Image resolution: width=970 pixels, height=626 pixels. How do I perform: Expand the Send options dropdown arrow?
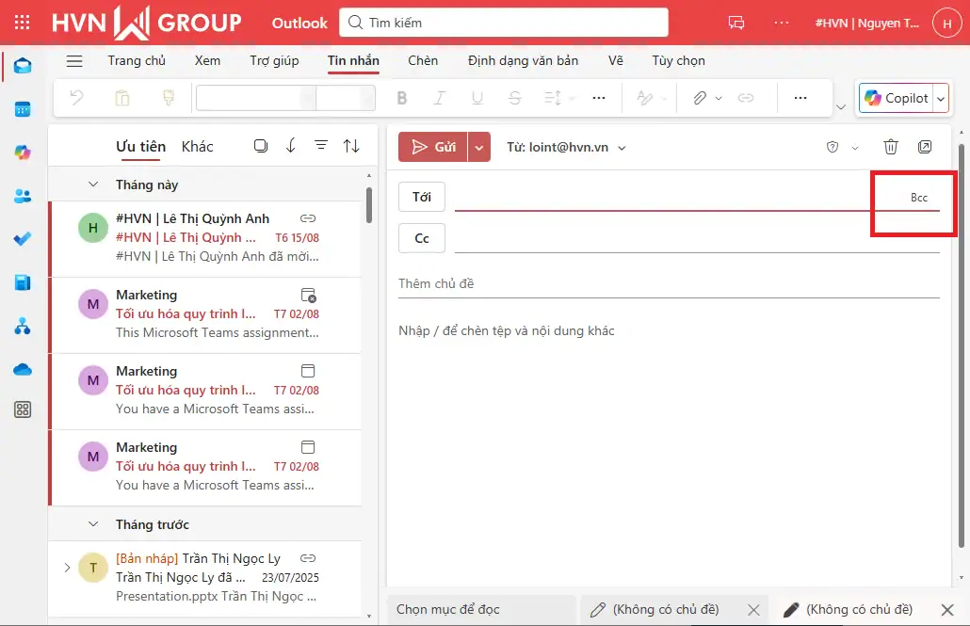479,147
